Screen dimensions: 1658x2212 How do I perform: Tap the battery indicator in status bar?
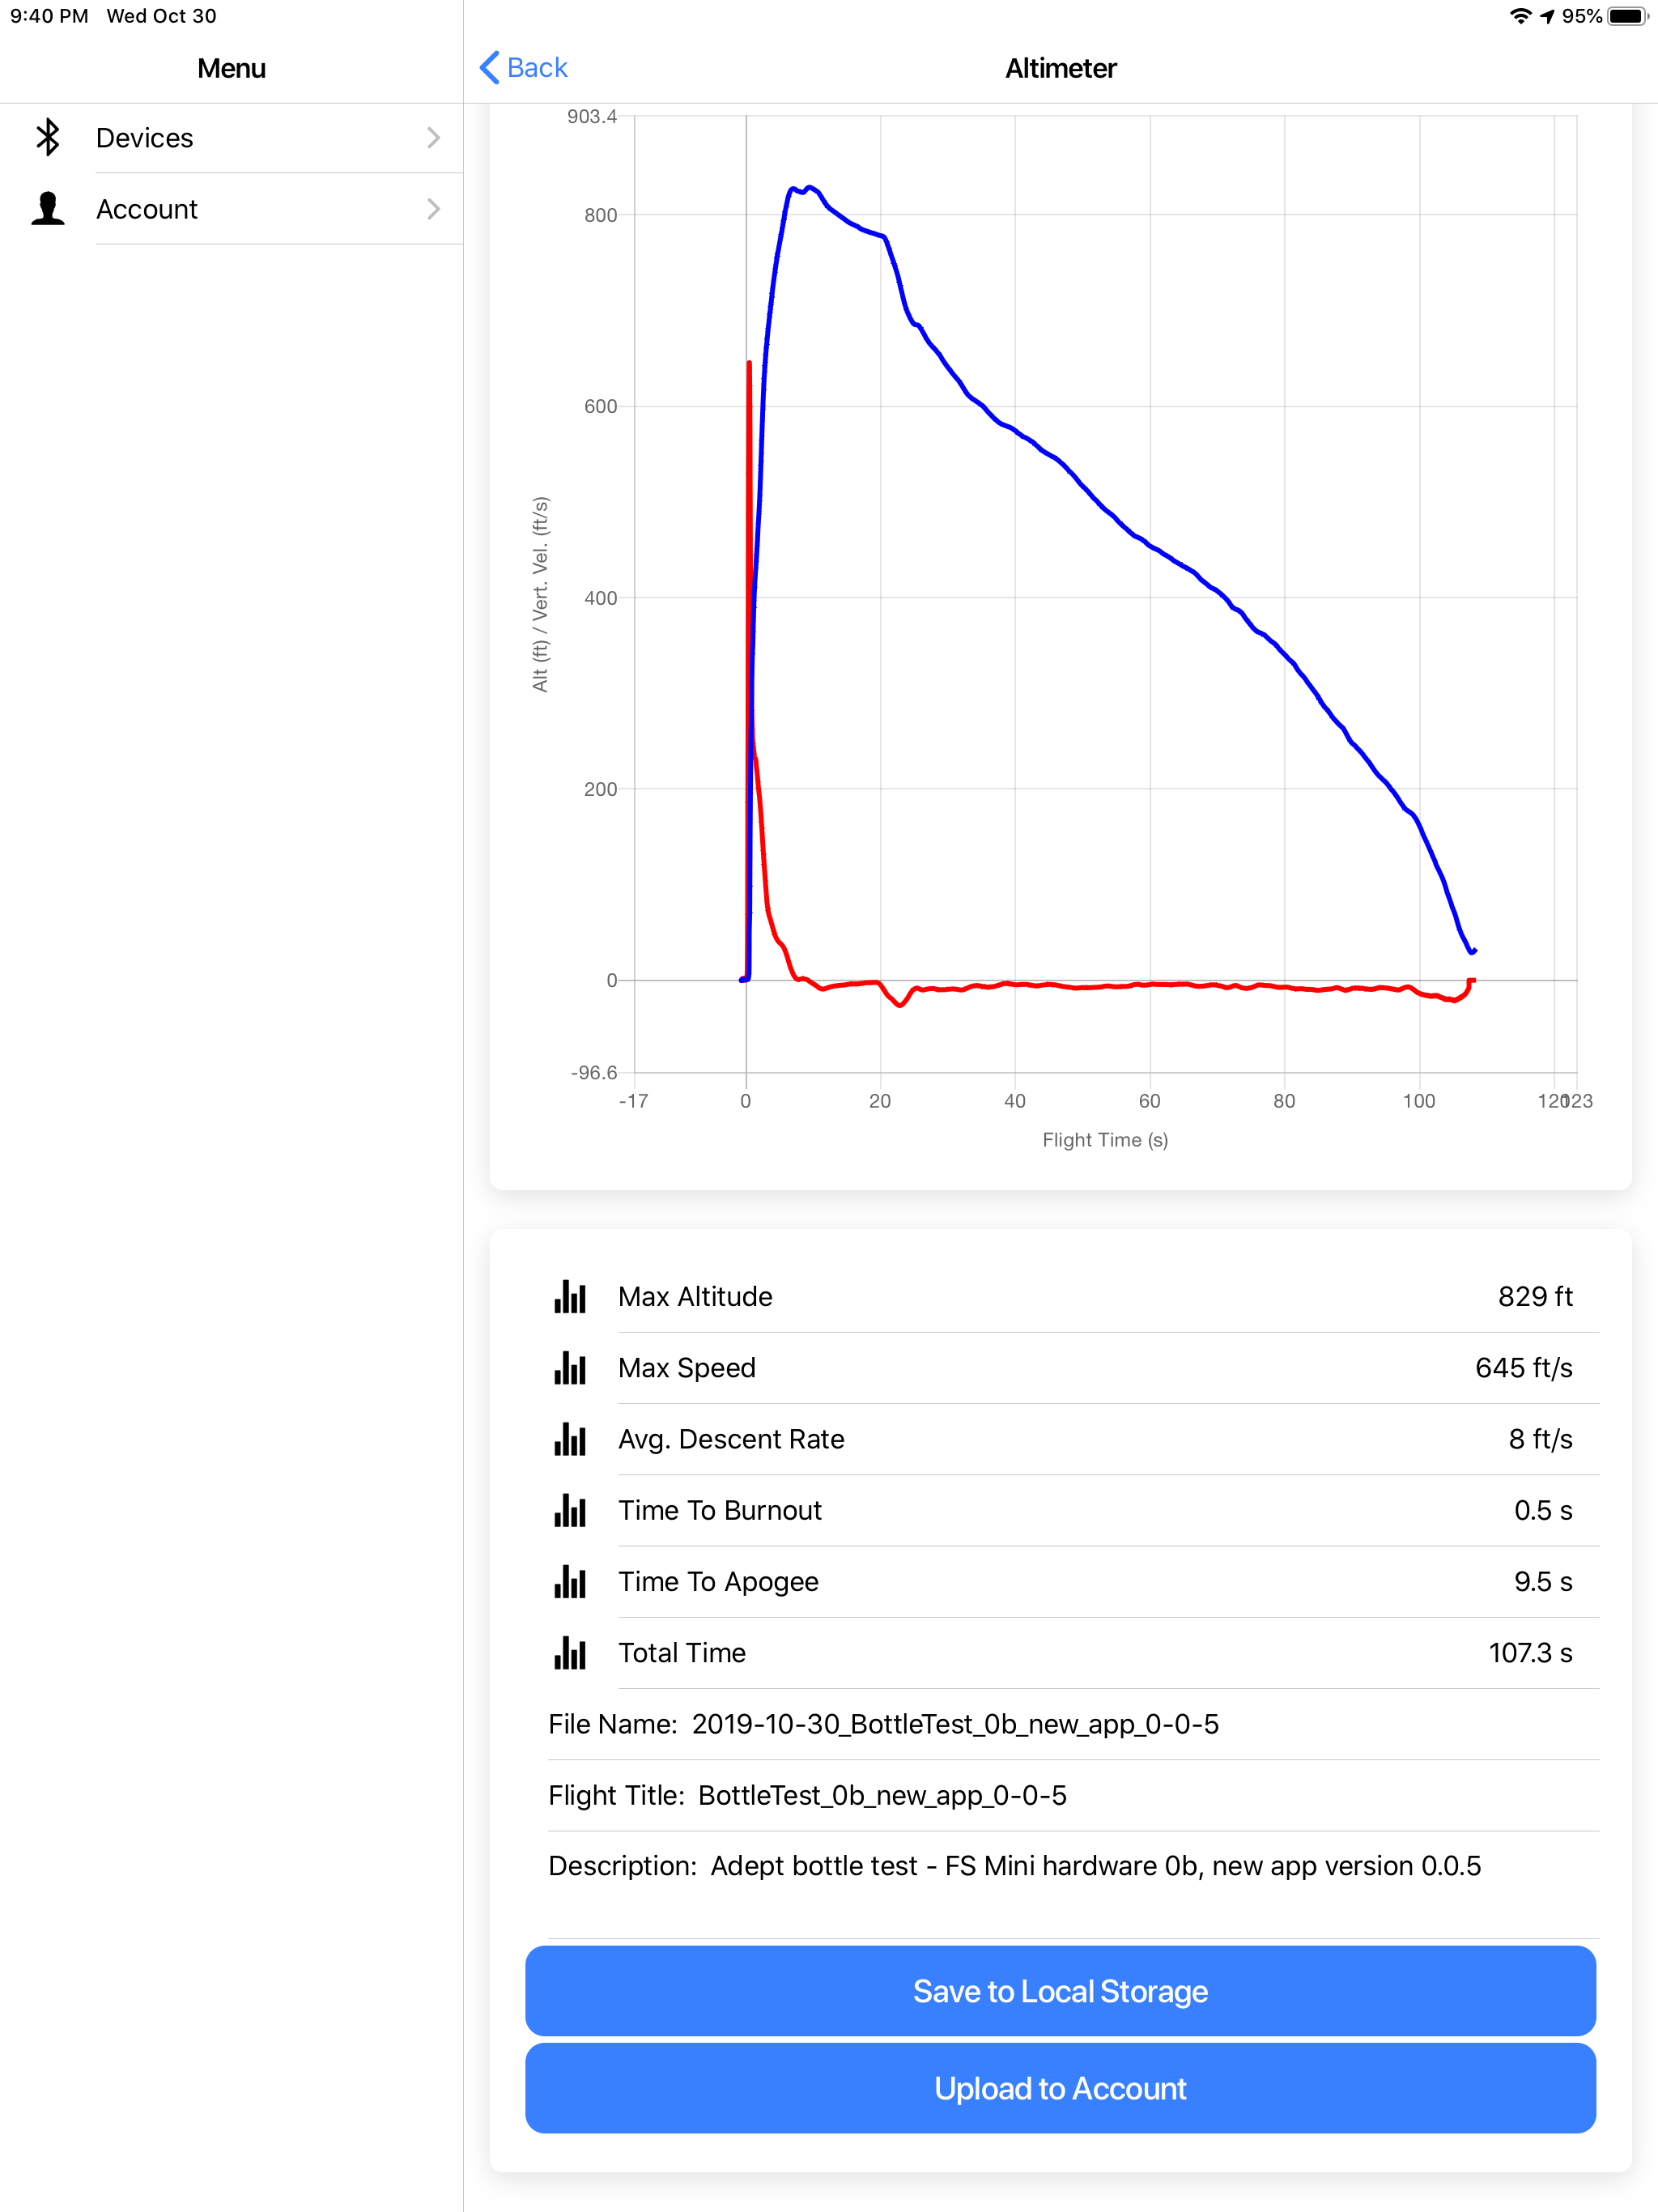click(x=1627, y=16)
